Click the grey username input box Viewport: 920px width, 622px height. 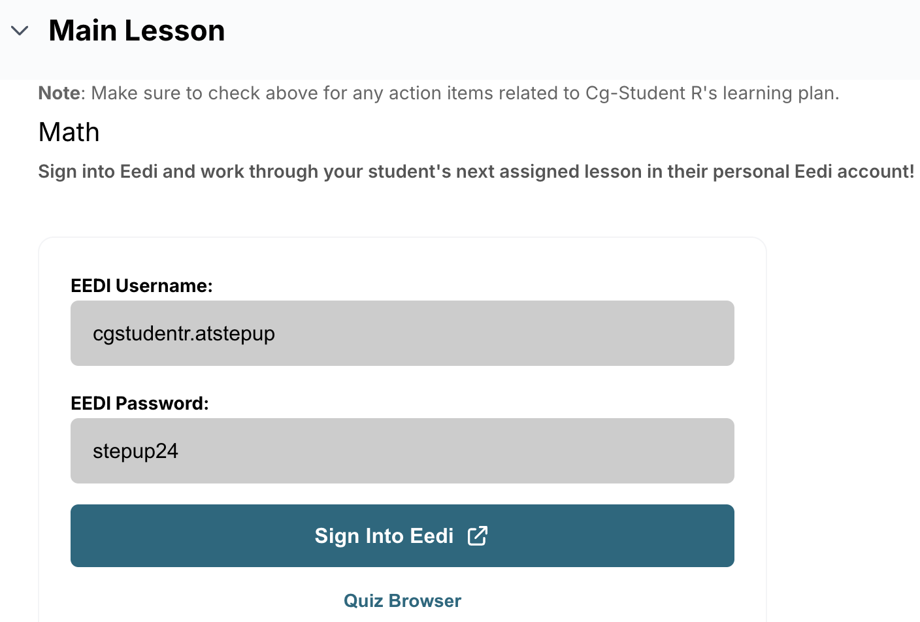pyautogui.click(x=402, y=333)
